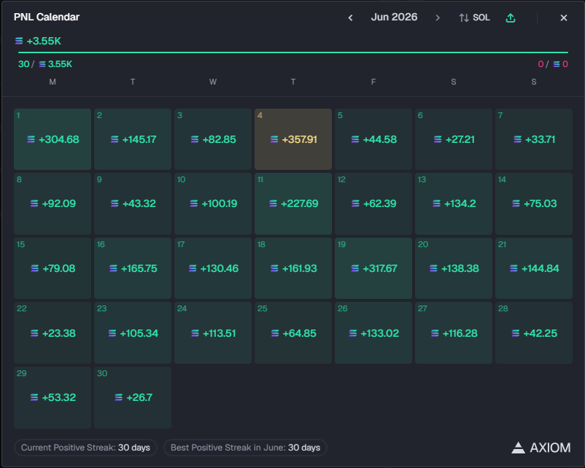Screen dimensions: 585x468
Task: Click the 0 / 0 negative days summary
Action: (553, 64)
